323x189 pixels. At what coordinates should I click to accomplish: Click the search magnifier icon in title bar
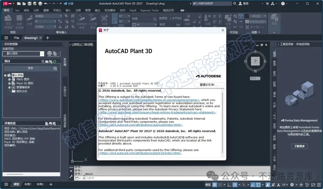coord(235,4)
